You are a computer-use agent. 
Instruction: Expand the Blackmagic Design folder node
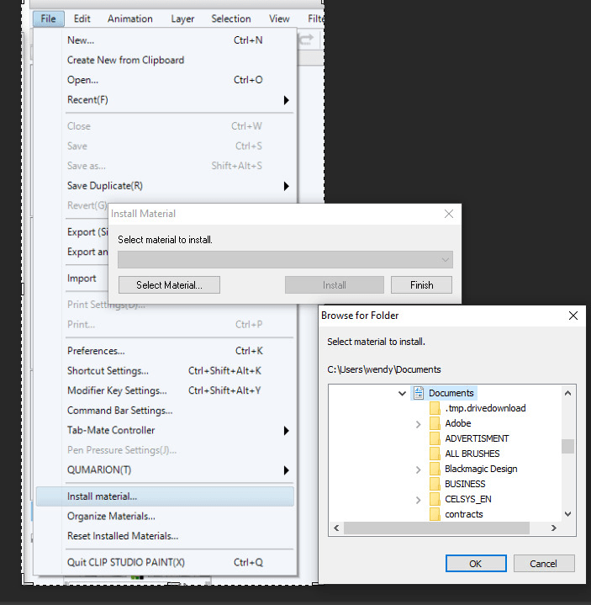coord(419,470)
